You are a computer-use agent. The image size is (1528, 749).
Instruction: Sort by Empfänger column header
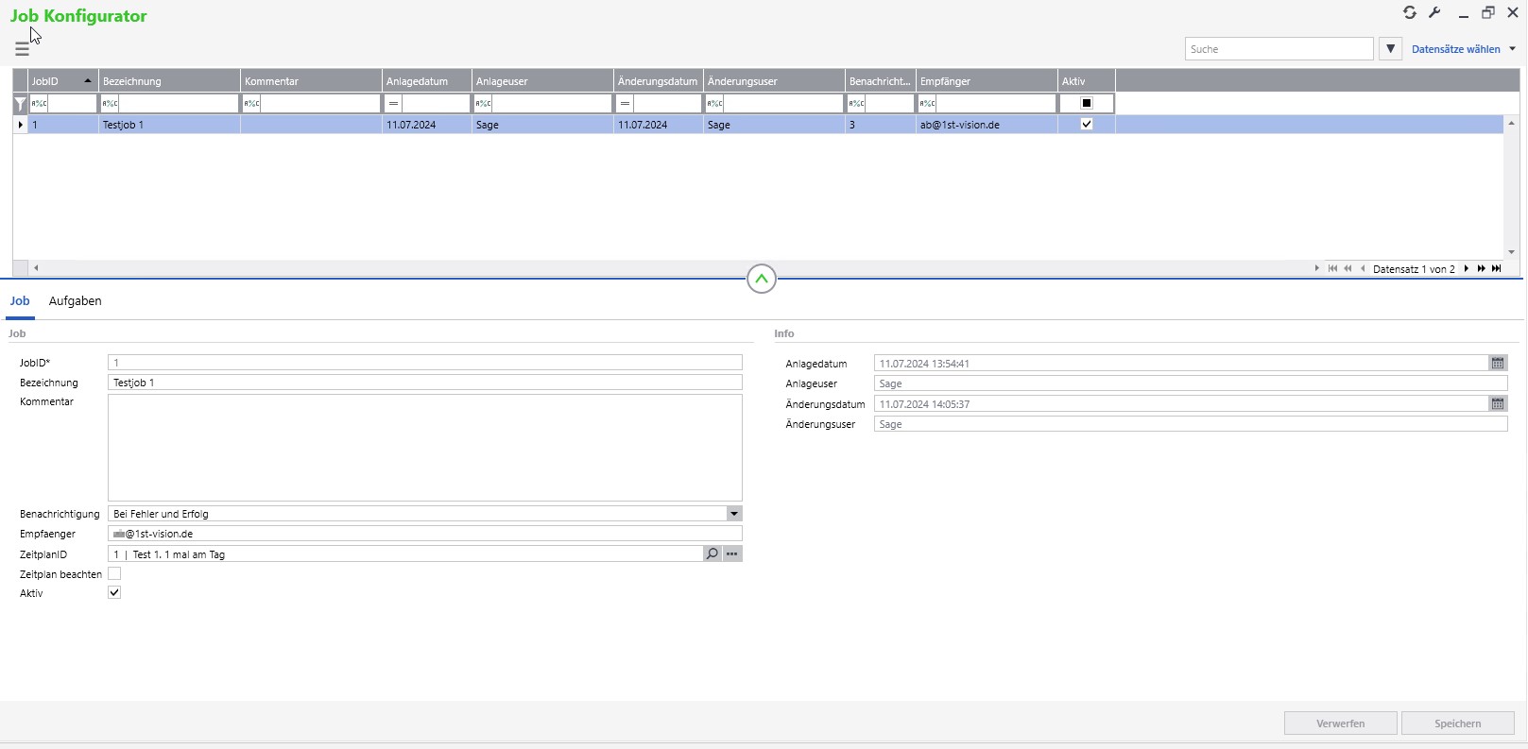click(987, 81)
